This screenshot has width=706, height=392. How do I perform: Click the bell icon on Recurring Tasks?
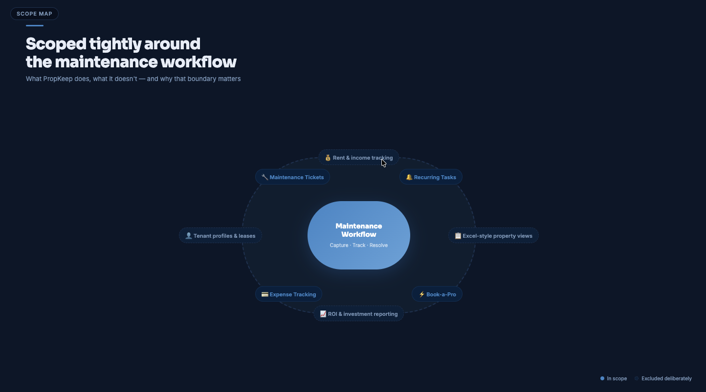409,177
